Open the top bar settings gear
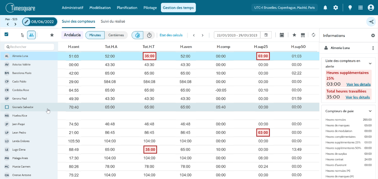The image size is (378, 179). tap(336, 8)
